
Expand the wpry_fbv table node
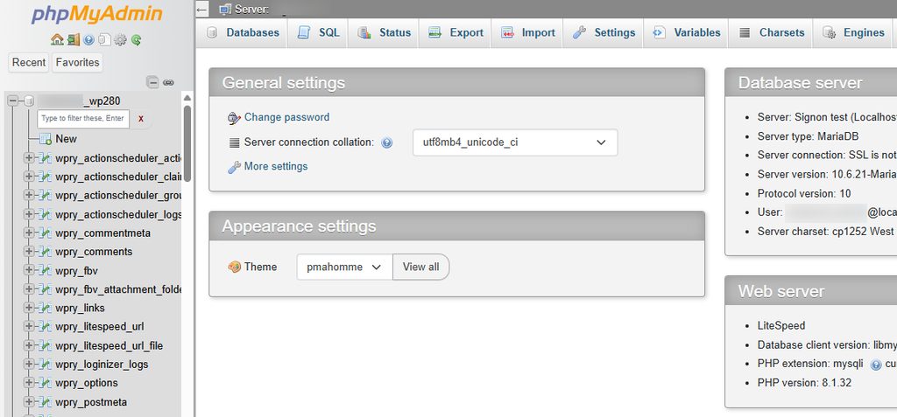click(29, 271)
